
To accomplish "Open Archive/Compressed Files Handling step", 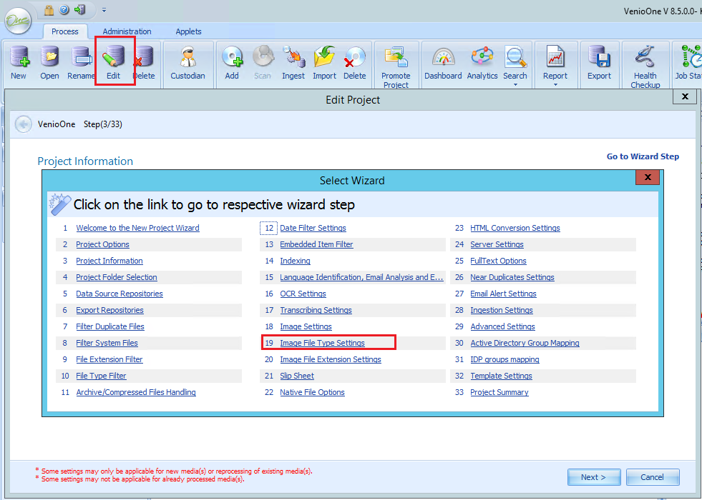I will pos(136,392).
